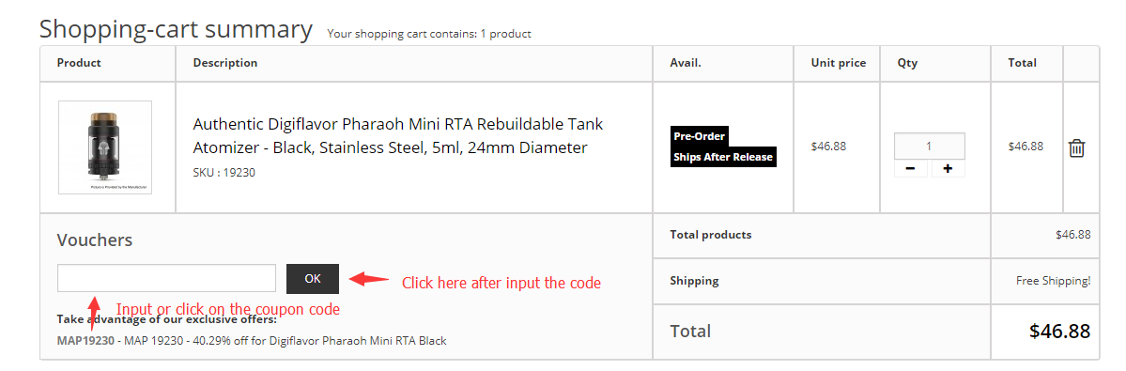Apply the MAP19230 coupon code link
This screenshot has height=371, width=1126.
coord(85,340)
